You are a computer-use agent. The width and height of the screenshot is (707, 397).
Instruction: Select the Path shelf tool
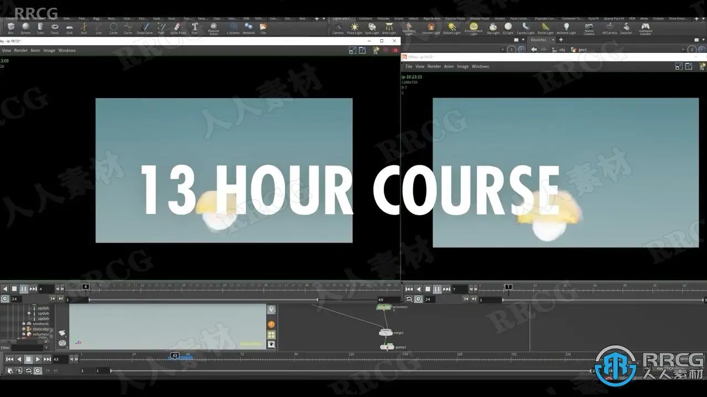161,28
